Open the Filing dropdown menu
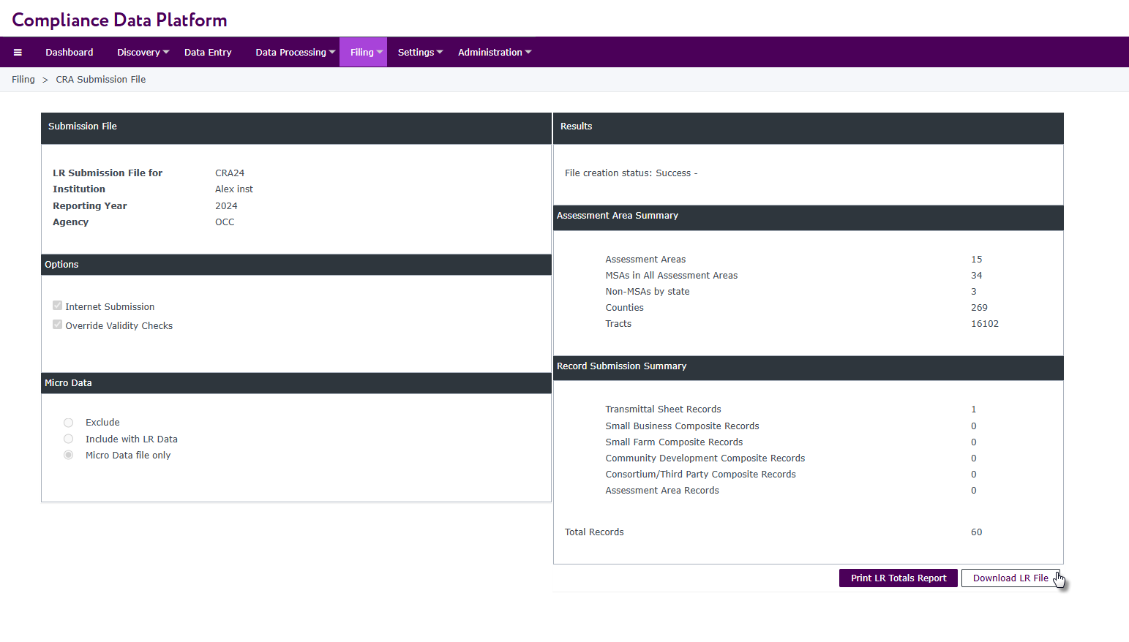1129x642 pixels. (366, 53)
